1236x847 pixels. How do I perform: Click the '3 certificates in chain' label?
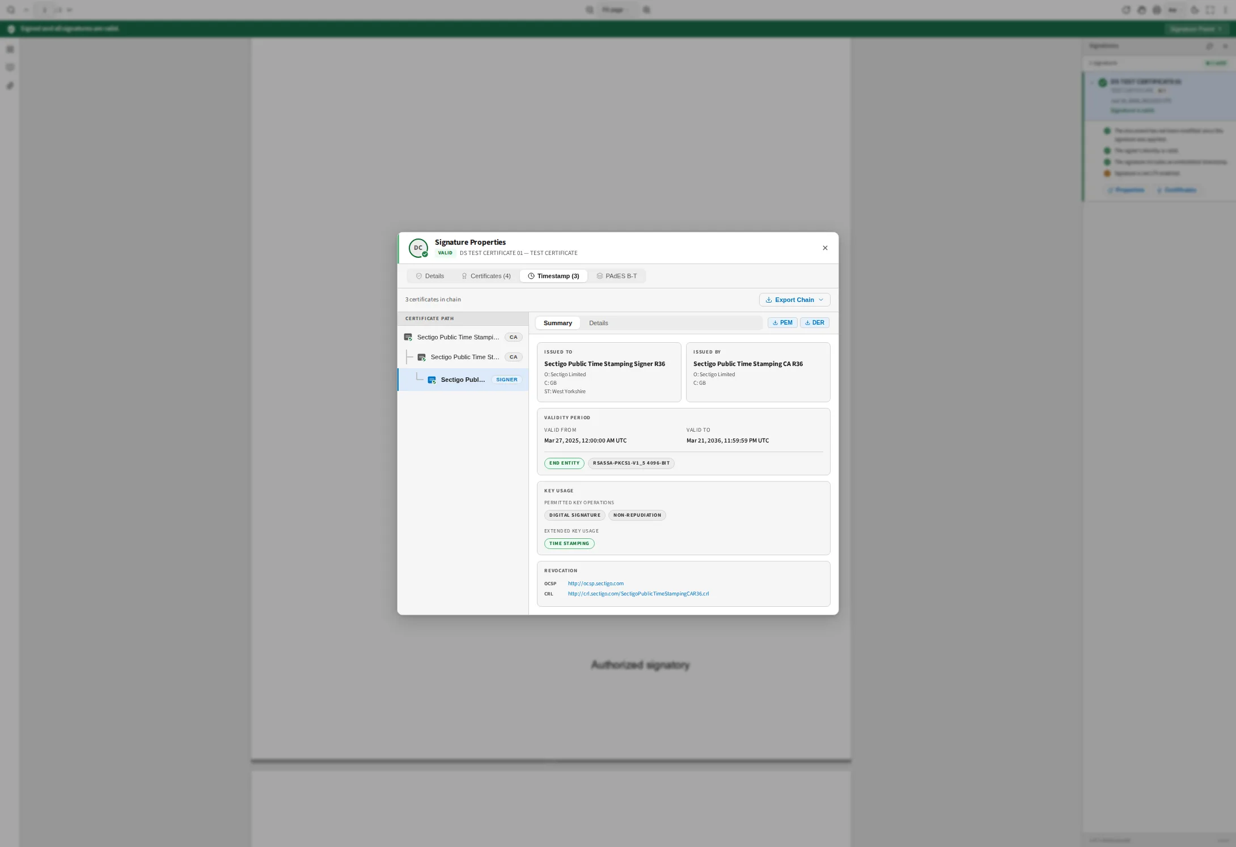point(433,299)
